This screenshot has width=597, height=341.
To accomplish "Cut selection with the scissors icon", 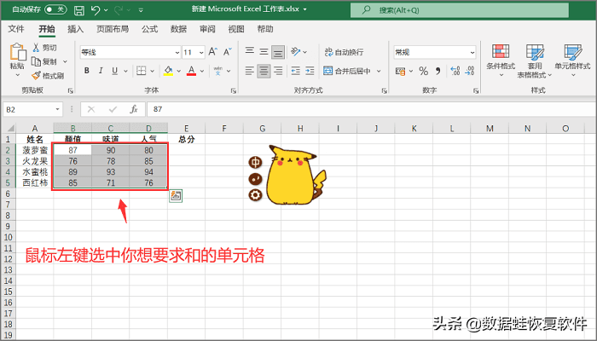I will coord(36,47).
